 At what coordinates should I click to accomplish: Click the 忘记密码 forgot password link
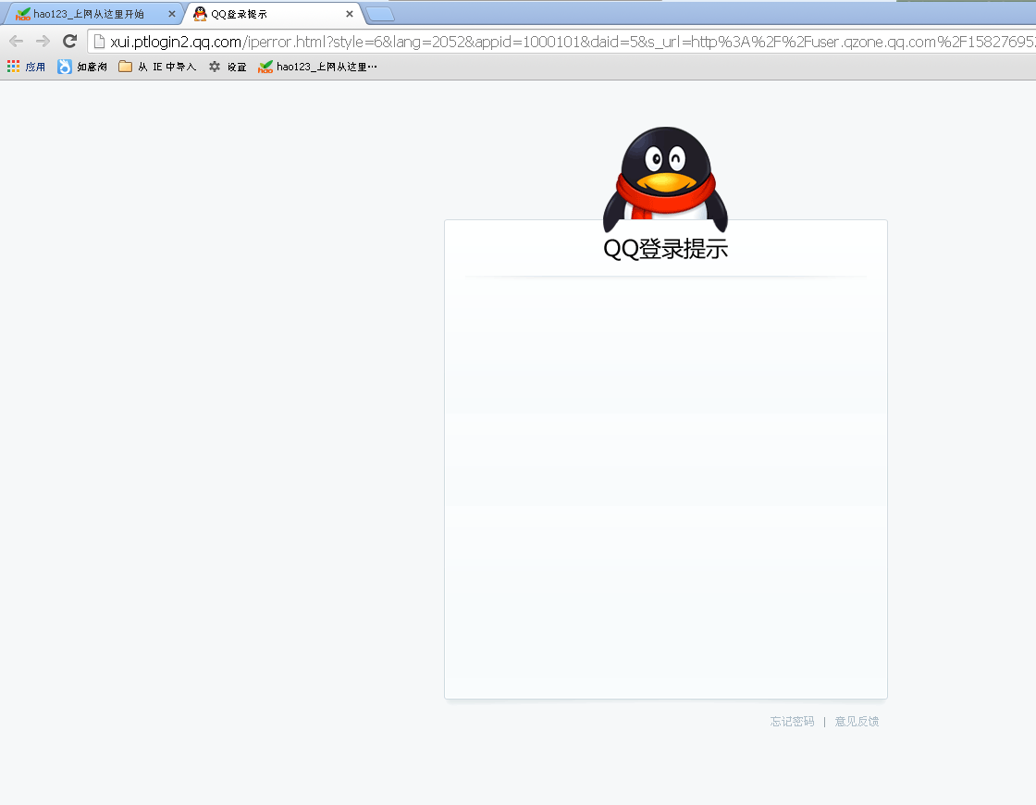[791, 722]
